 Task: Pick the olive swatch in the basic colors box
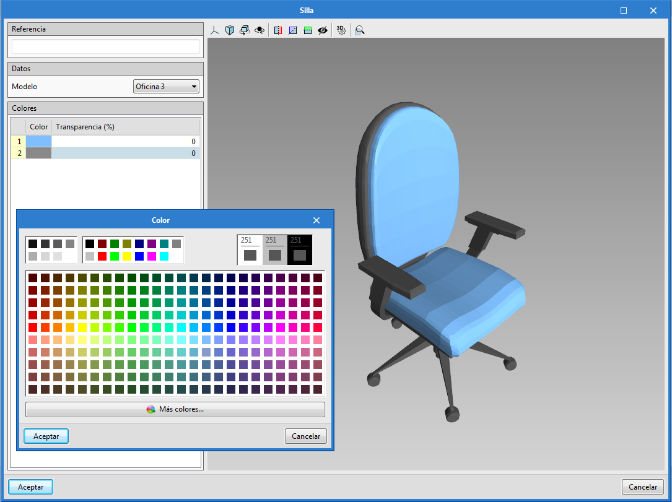click(127, 244)
